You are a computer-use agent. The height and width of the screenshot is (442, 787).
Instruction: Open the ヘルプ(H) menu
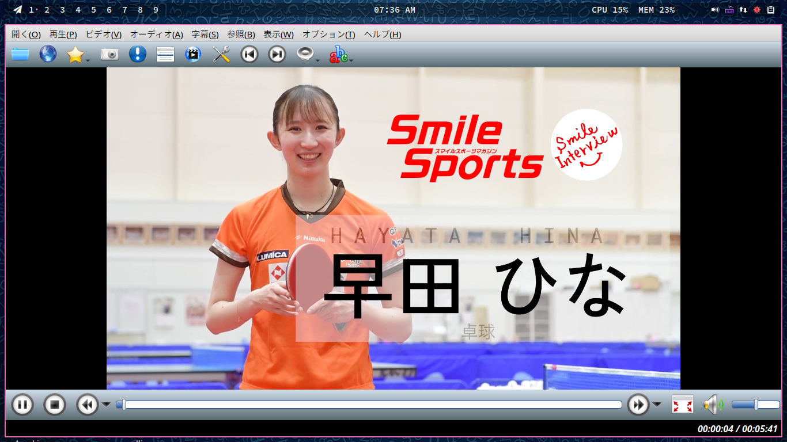tap(383, 35)
